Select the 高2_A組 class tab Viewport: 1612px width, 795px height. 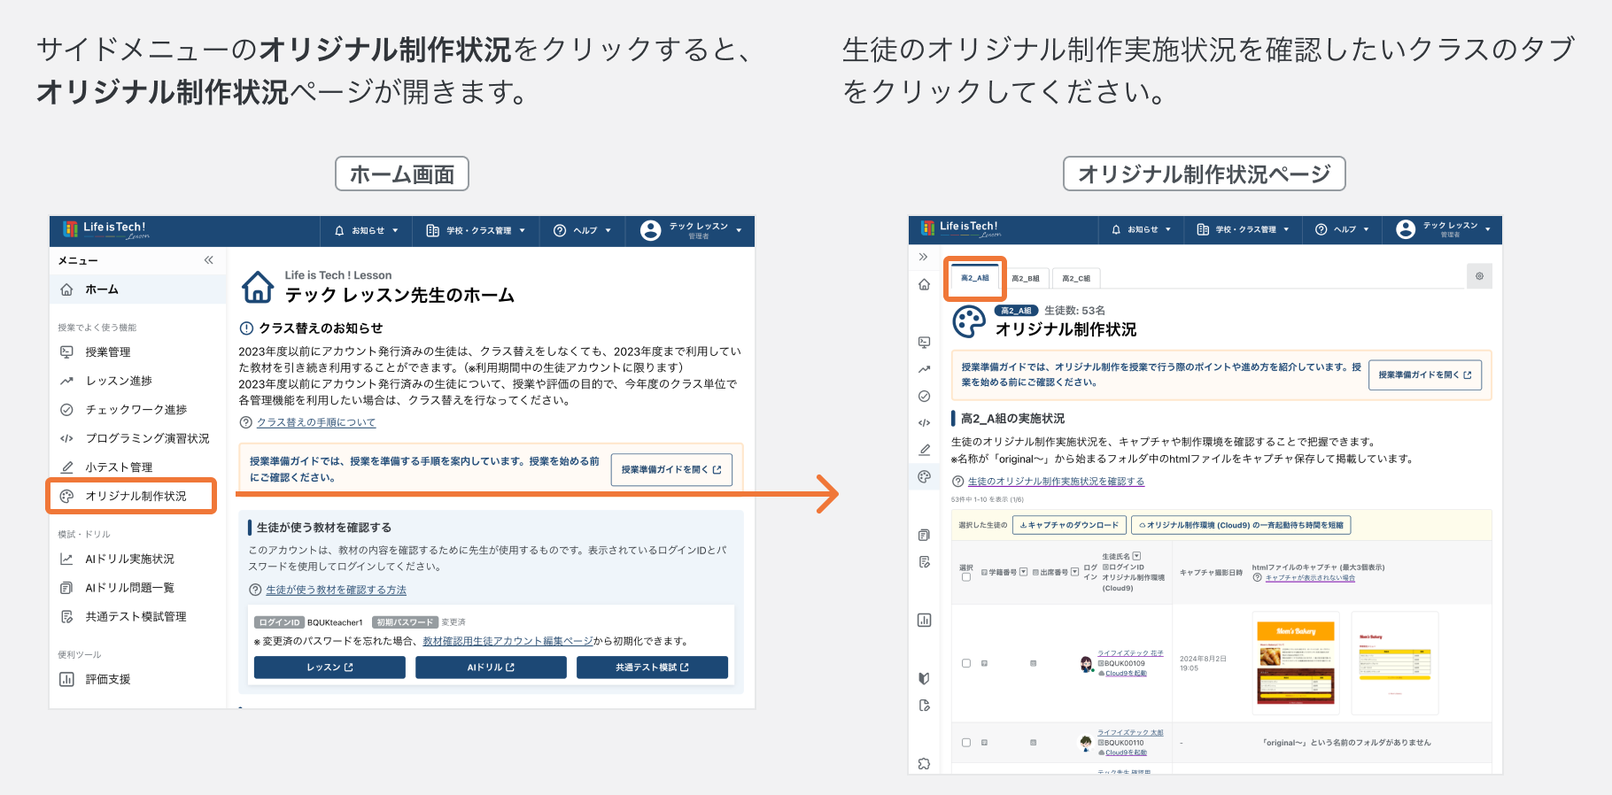pos(974,278)
